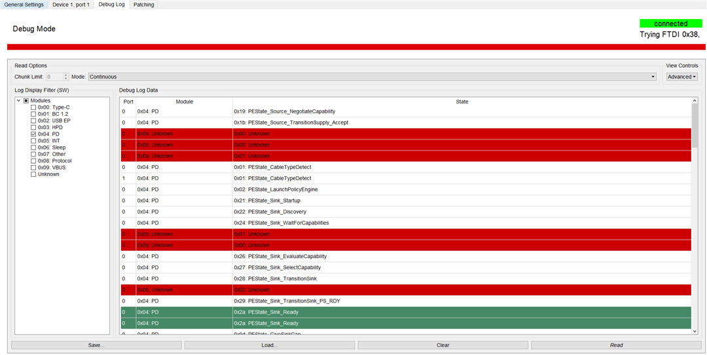Switch to the General Settings tab
707x355 pixels.
pos(24,5)
